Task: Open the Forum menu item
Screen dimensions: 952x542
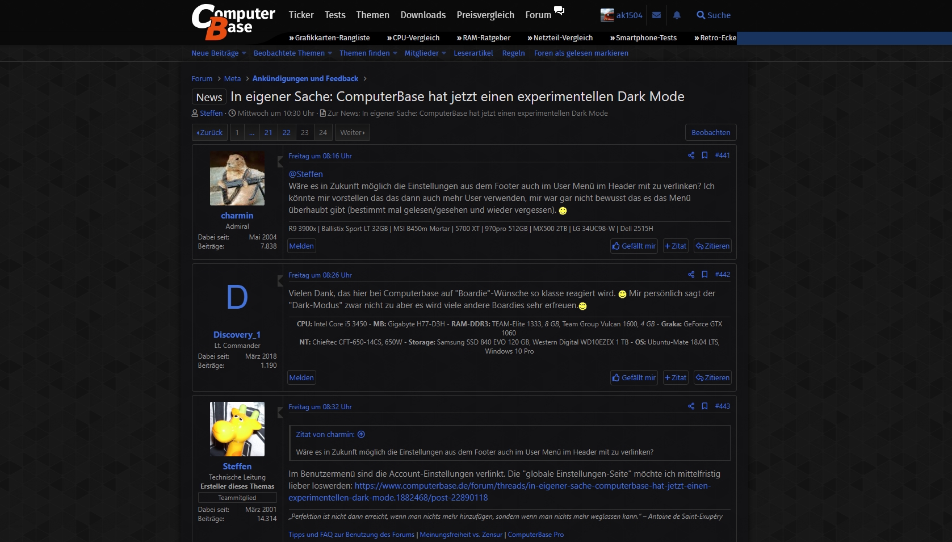Action: pyautogui.click(x=538, y=15)
